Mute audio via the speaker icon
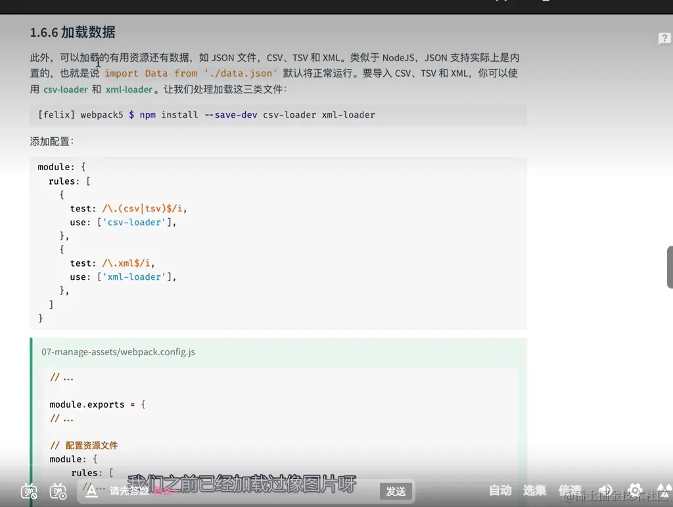Viewport: 673px width, 507px height. click(605, 491)
